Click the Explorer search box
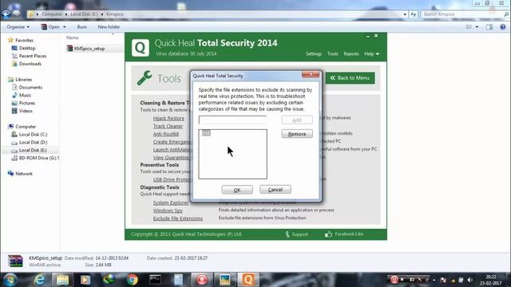The height and width of the screenshot is (287, 511). coord(465,14)
